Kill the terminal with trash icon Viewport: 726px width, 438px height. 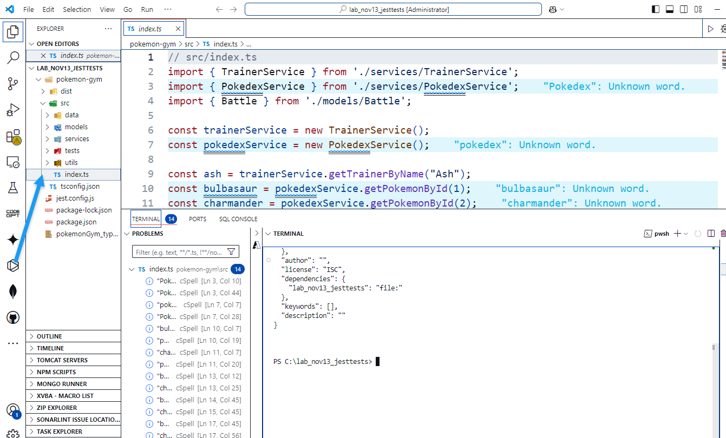pyautogui.click(x=723, y=234)
